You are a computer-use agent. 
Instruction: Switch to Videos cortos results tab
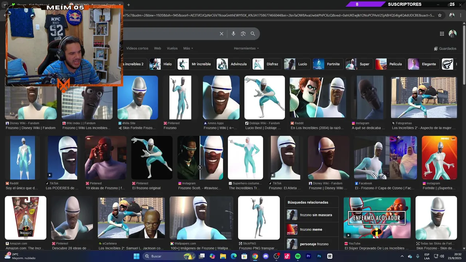137,48
